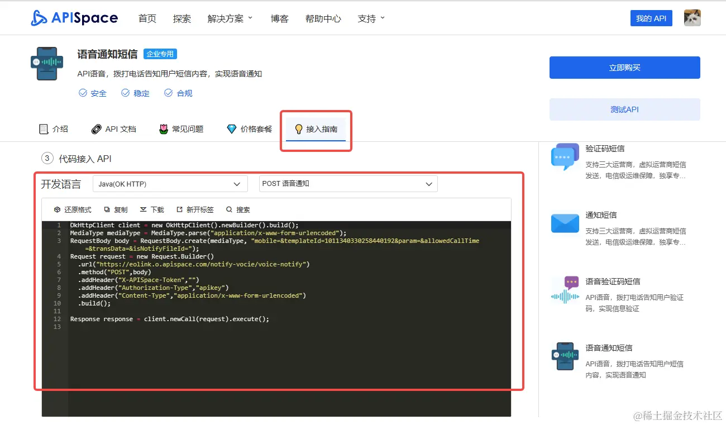This screenshot has height=425, width=726.
Task: Click the 新开标签 icon in the code toolbar
Action: [179, 209]
